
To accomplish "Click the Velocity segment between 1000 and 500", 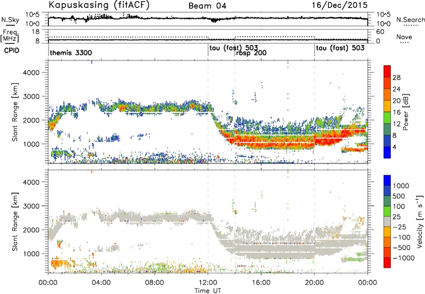I will pos(387,191).
